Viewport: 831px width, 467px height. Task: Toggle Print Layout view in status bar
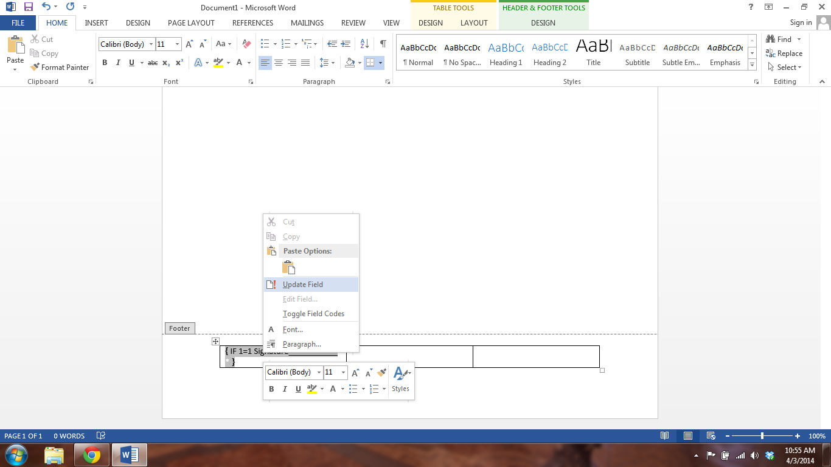[x=687, y=436]
